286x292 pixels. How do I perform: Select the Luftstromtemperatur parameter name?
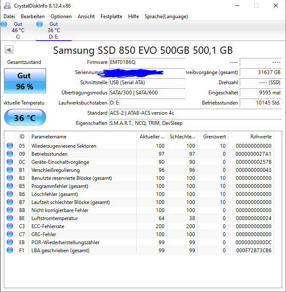click(54, 218)
